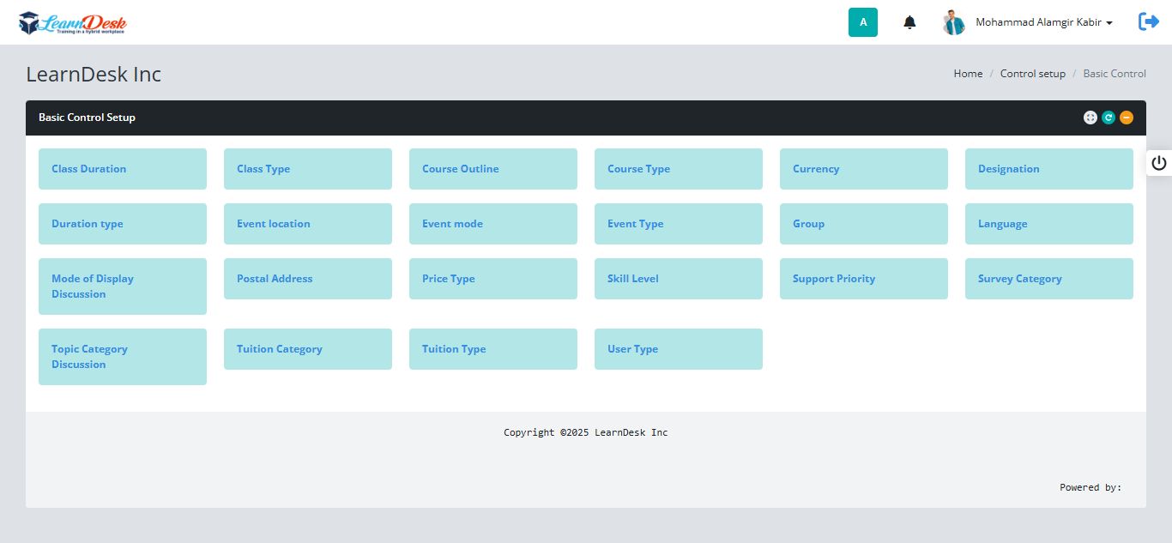Image resolution: width=1172 pixels, height=543 pixels.
Task: Expand panel to fullscreen with white icon
Action: (1090, 118)
